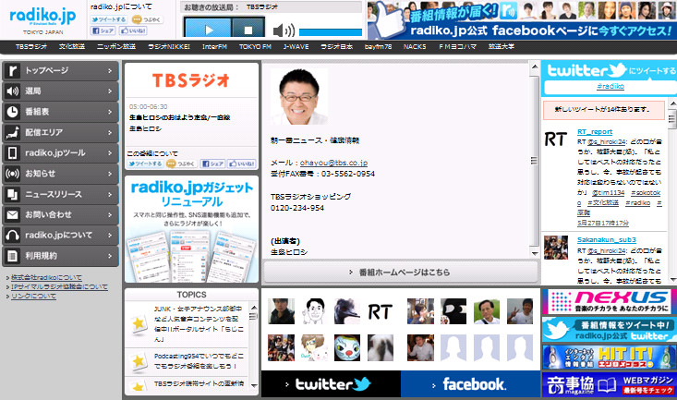Open the nexus banner

click(x=609, y=301)
